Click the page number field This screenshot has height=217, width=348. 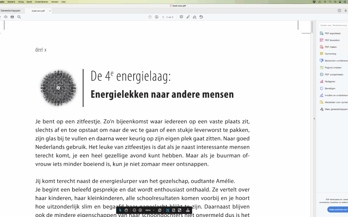[x=163, y=17]
